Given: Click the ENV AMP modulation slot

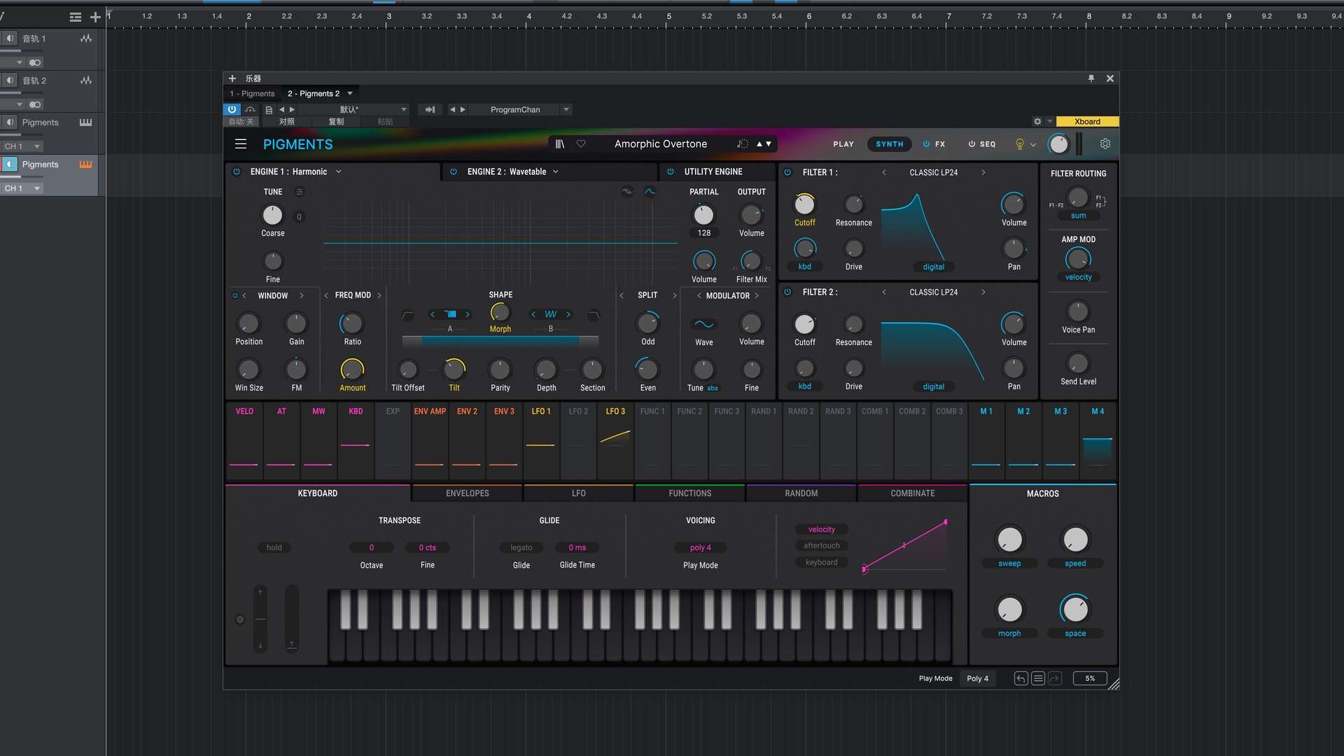Looking at the screenshot, I should [430, 440].
